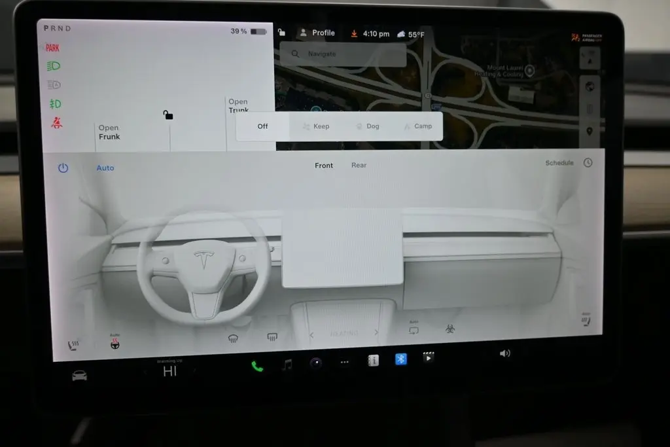
Task: Tap the car controls icon
Action: pyautogui.click(x=79, y=375)
